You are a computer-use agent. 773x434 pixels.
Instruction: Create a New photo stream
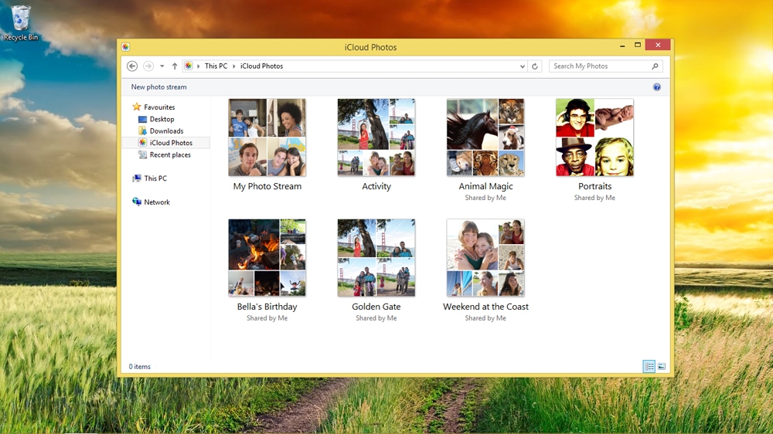pyautogui.click(x=158, y=86)
